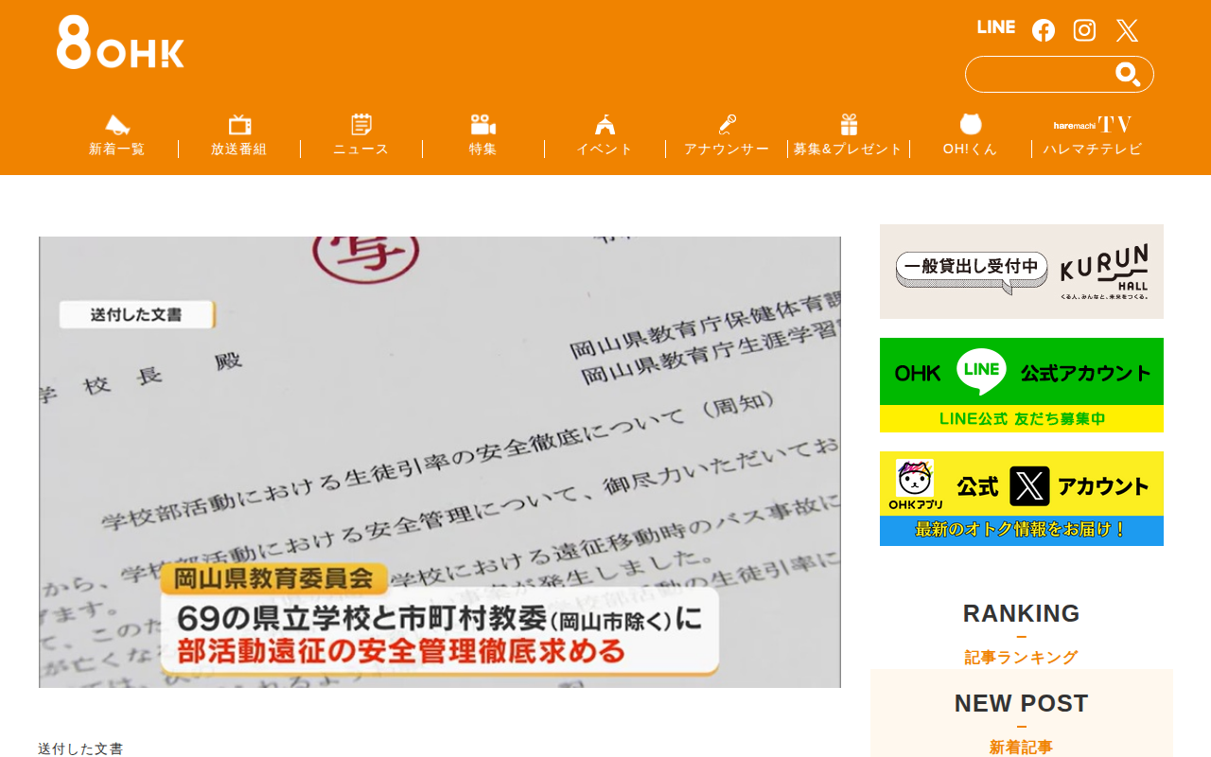
Task: Open the OHK Instagram icon
Action: (x=1084, y=30)
